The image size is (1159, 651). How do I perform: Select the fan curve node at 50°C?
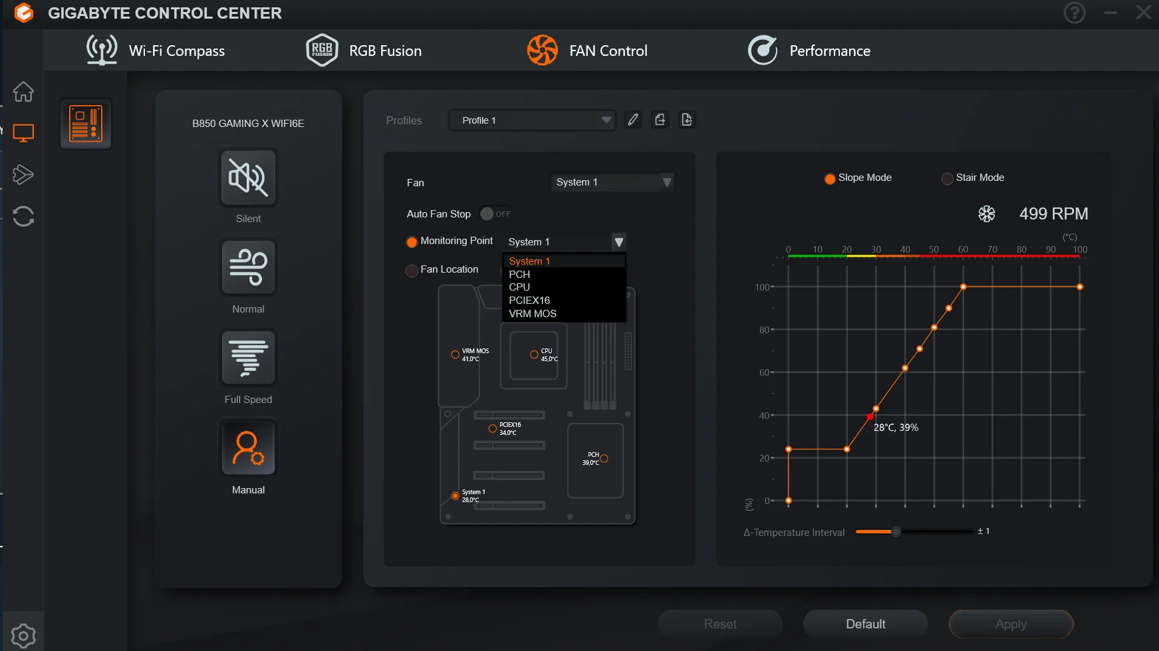tap(934, 327)
